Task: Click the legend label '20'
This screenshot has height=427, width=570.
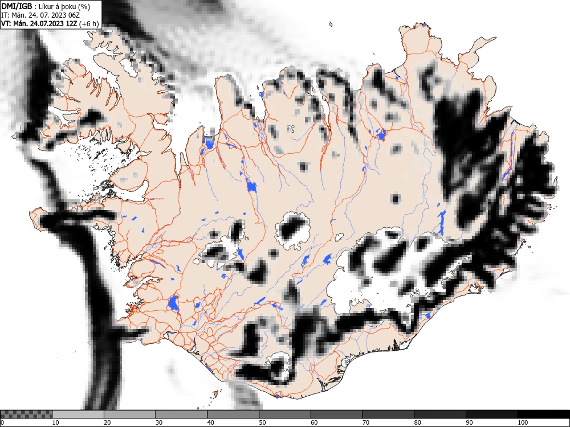Action: 107,422
